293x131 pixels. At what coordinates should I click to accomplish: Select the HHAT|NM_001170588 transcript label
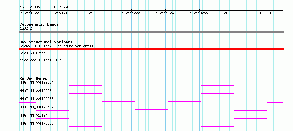[37, 99]
